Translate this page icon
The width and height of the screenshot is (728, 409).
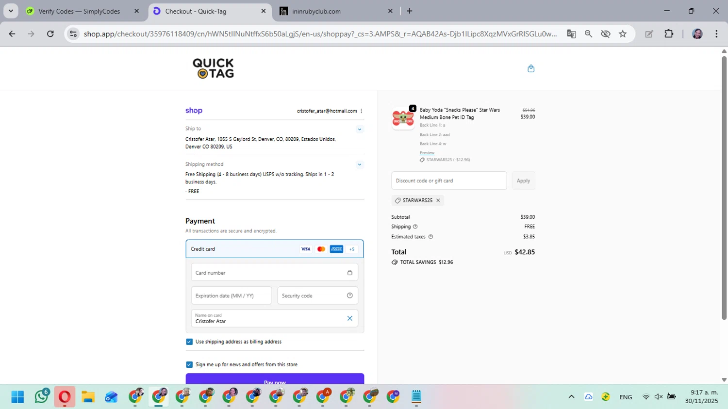tap(571, 34)
